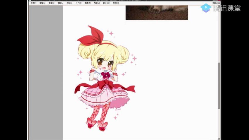Image resolution: width=249 pixels, height=140 pixels.
Task: Click the scroll-down arrow of vertical scrollbar
Action: (x=219, y=139)
